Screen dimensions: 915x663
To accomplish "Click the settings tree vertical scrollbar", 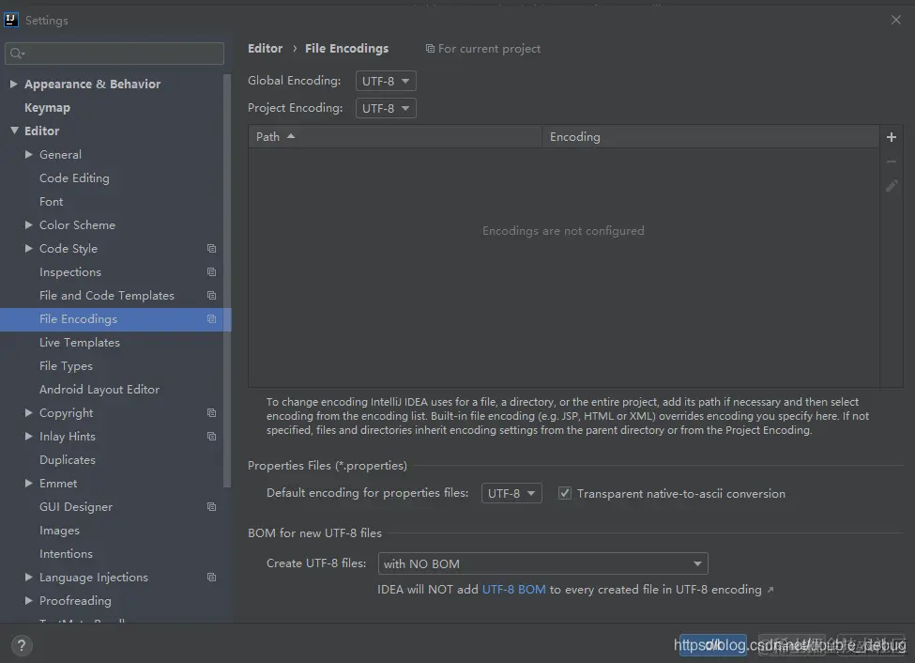I will (227, 281).
